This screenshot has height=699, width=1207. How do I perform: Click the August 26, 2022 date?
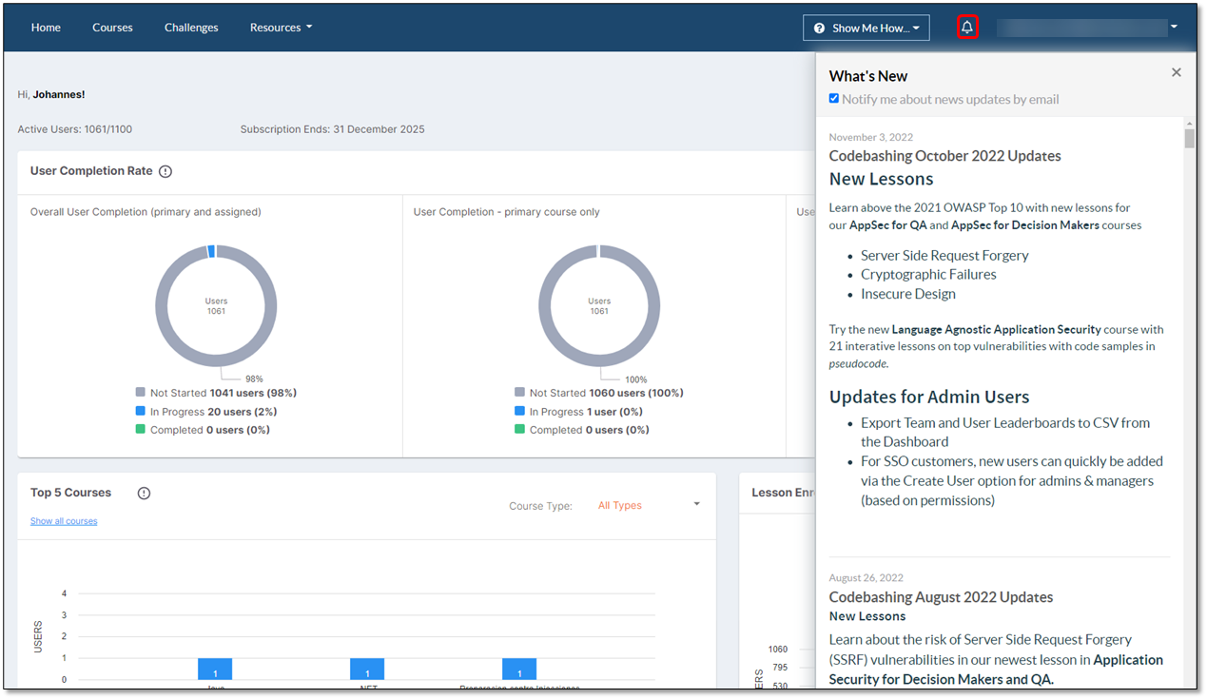[866, 577]
